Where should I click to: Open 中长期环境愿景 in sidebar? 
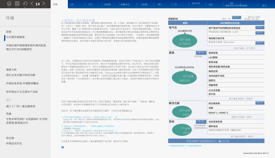(x=16, y=37)
